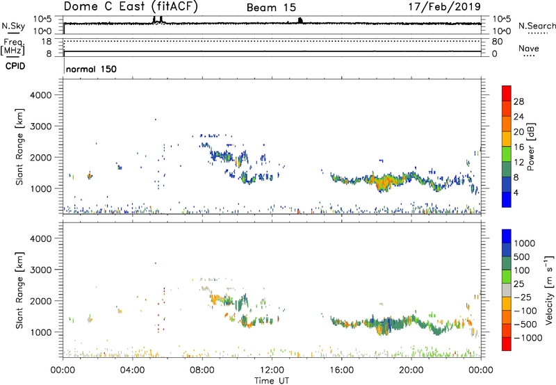
Task: Click the "04:00" time tick label
Action: 132,370
